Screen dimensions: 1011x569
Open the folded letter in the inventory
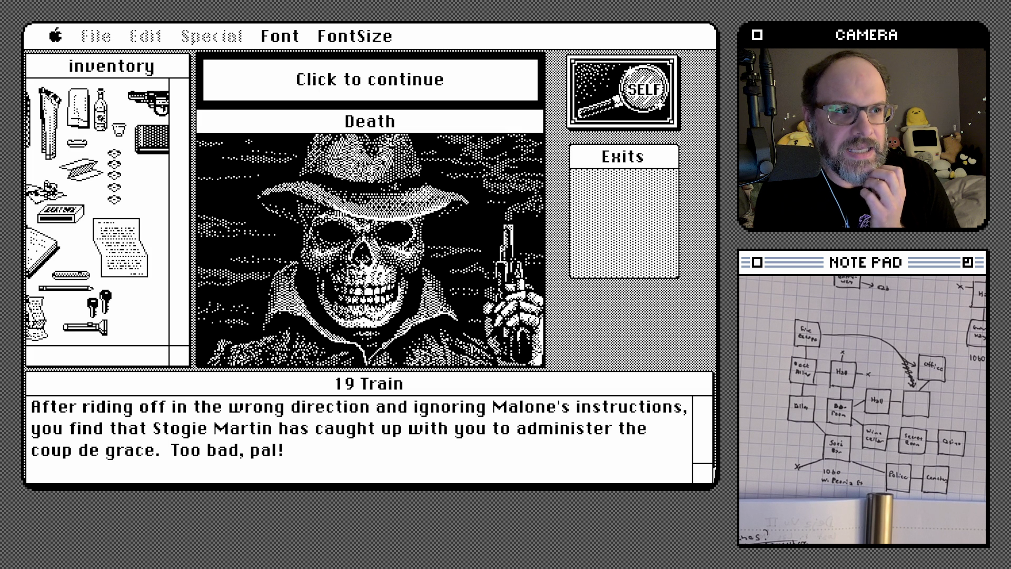120,248
